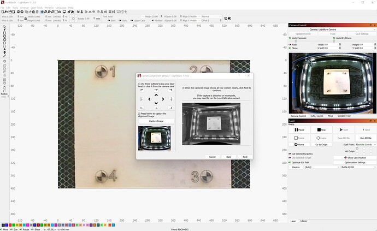Viewport: 377px width, 231px height.
Task: Jog laser head right in the wizard
Action: 163,99
